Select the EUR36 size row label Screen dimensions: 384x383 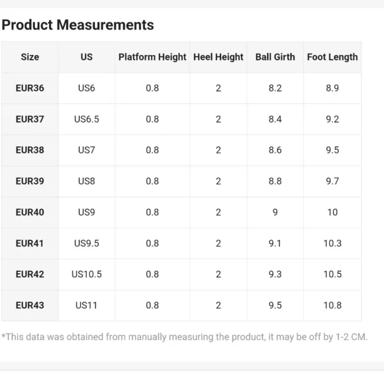30,88
